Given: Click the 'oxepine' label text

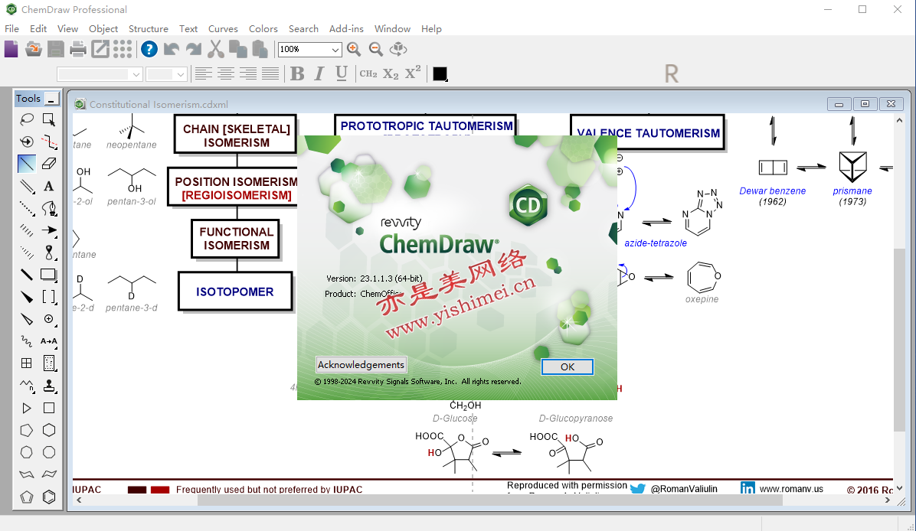Looking at the screenshot, I should click(702, 299).
